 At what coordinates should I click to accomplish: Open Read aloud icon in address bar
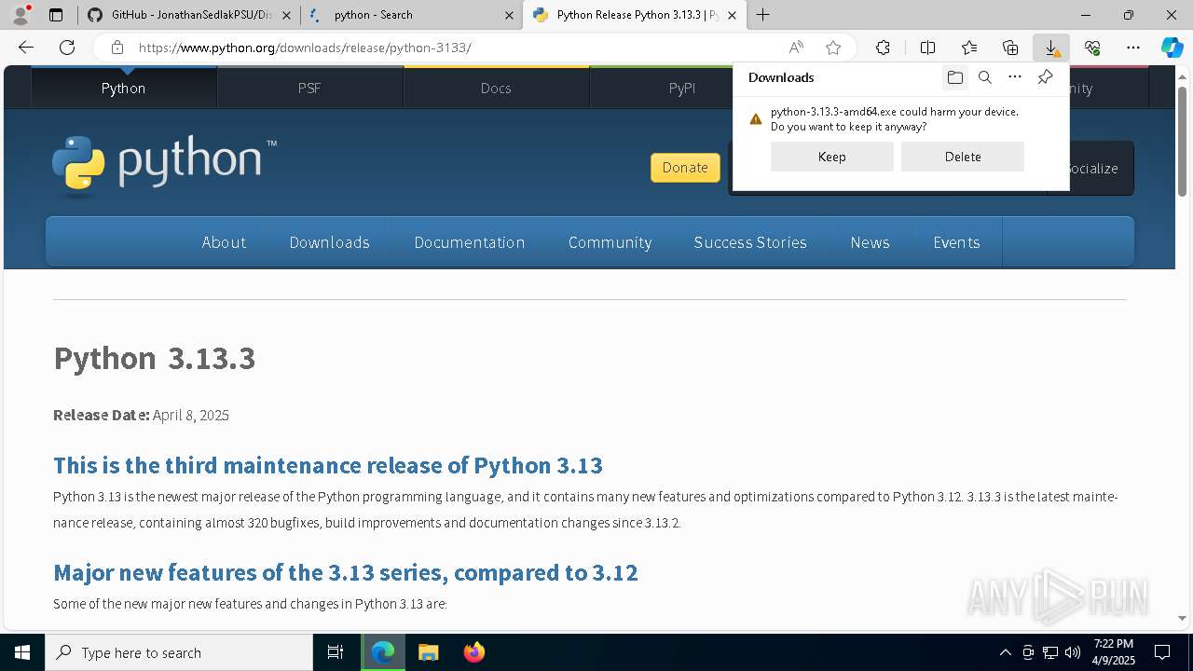click(x=796, y=48)
